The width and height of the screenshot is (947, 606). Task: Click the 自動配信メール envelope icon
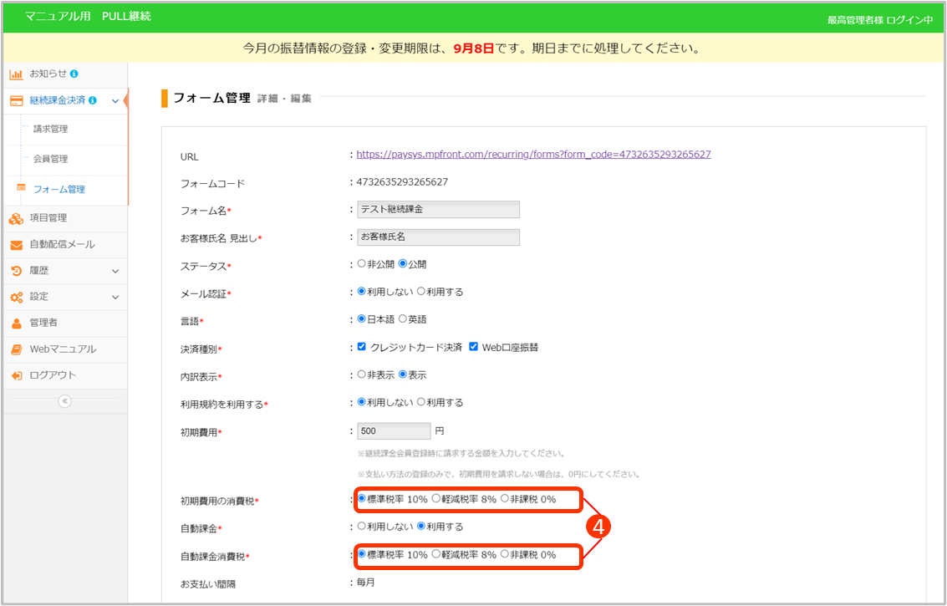click(x=16, y=245)
